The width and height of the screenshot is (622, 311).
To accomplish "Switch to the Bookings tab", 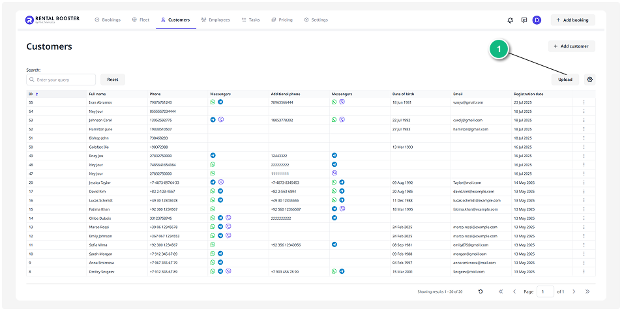I will point(108,20).
